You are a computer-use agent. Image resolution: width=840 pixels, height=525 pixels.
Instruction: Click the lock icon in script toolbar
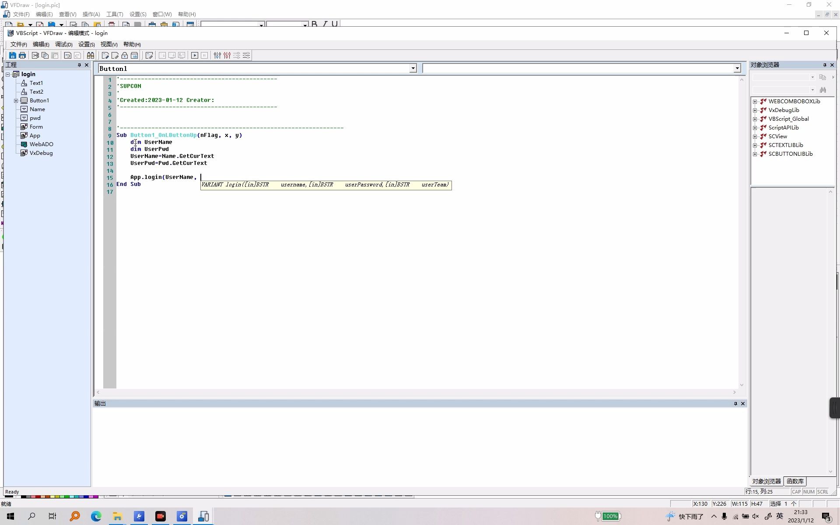pos(125,56)
